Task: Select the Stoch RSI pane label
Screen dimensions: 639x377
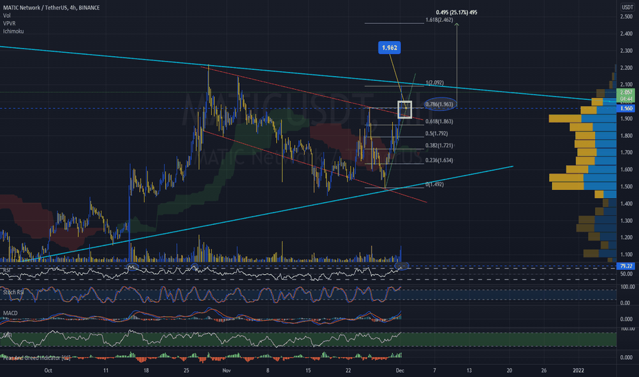Action: click(12, 292)
